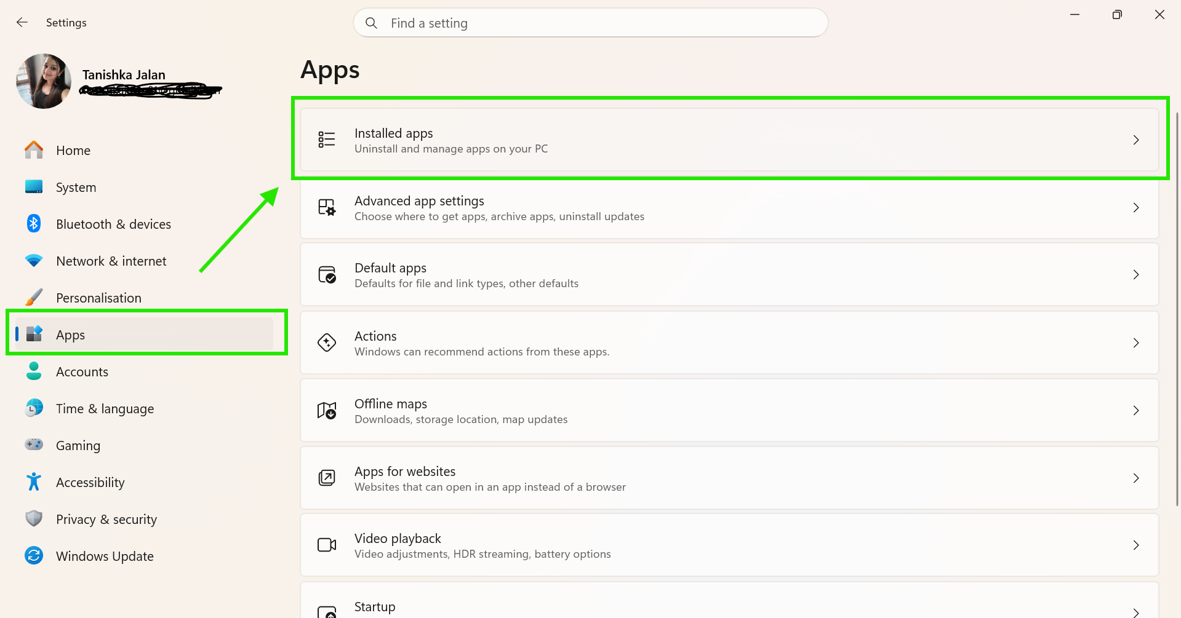Screen dimensions: 1181x618
Task: Click the Accounts person icon
Action: tap(34, 371)
